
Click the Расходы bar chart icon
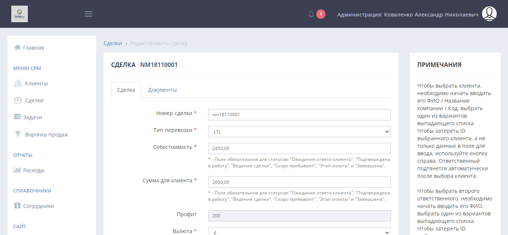(17, 170)
